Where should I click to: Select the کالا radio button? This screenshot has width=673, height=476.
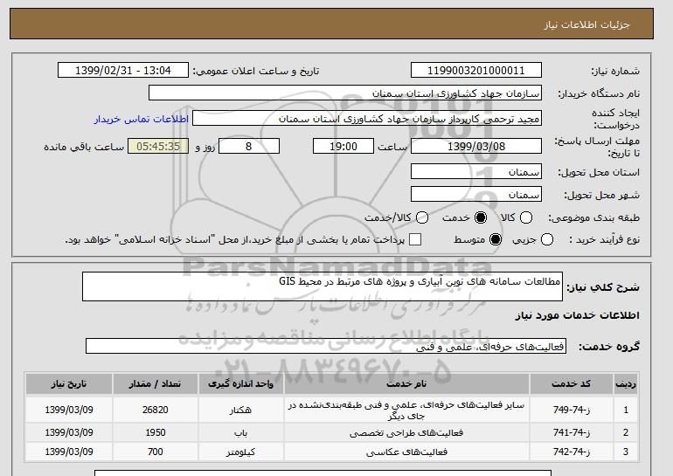526,217
